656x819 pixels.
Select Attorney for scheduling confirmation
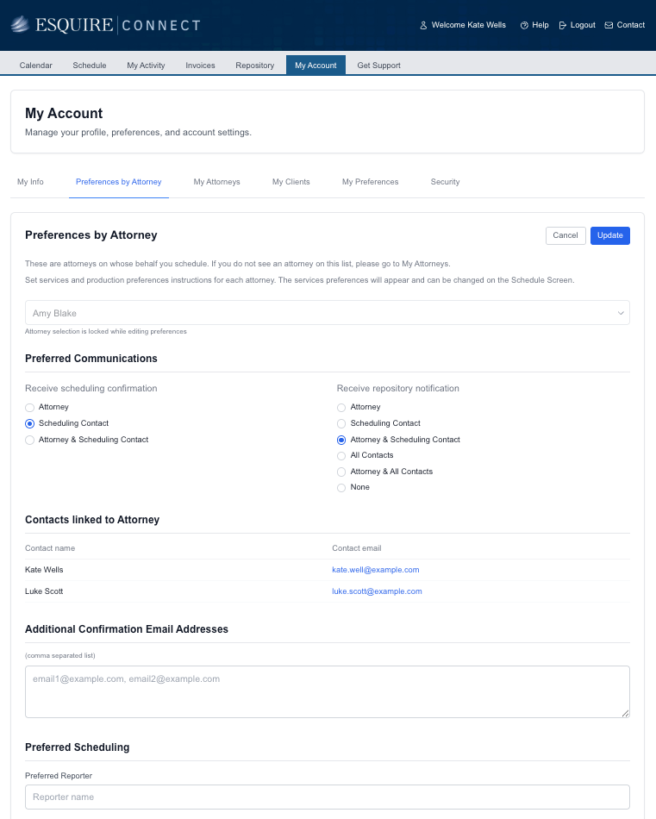(30, 407)
